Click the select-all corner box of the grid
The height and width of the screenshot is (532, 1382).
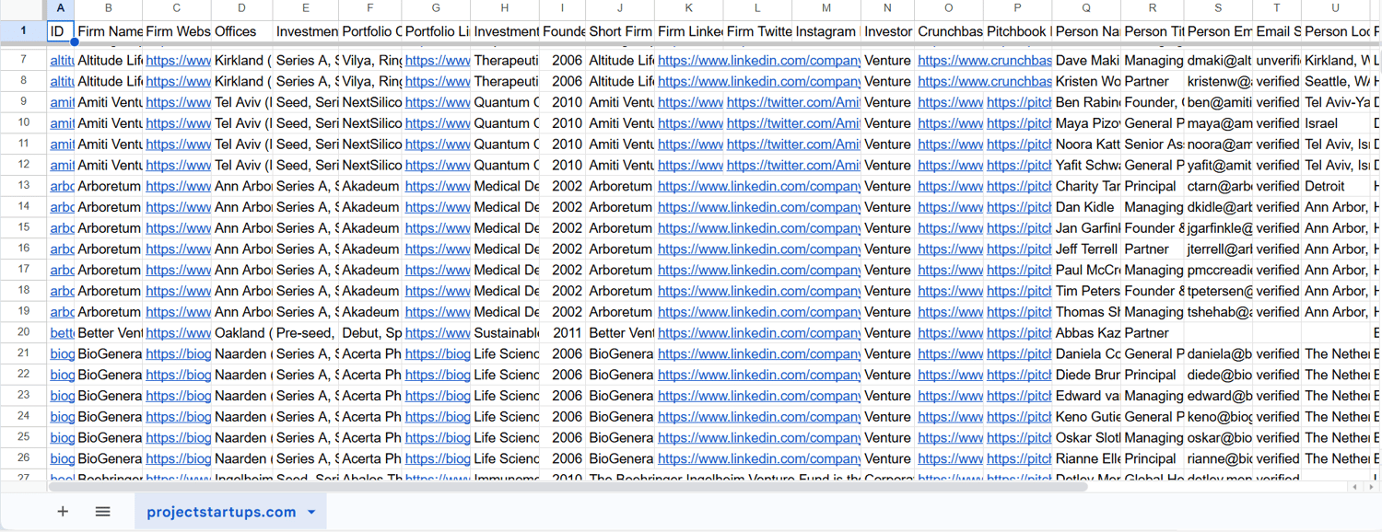23,8
